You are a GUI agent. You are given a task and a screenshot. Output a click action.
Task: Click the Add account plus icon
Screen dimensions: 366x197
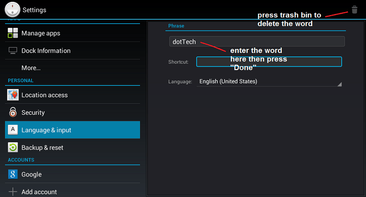coord(13,192)
